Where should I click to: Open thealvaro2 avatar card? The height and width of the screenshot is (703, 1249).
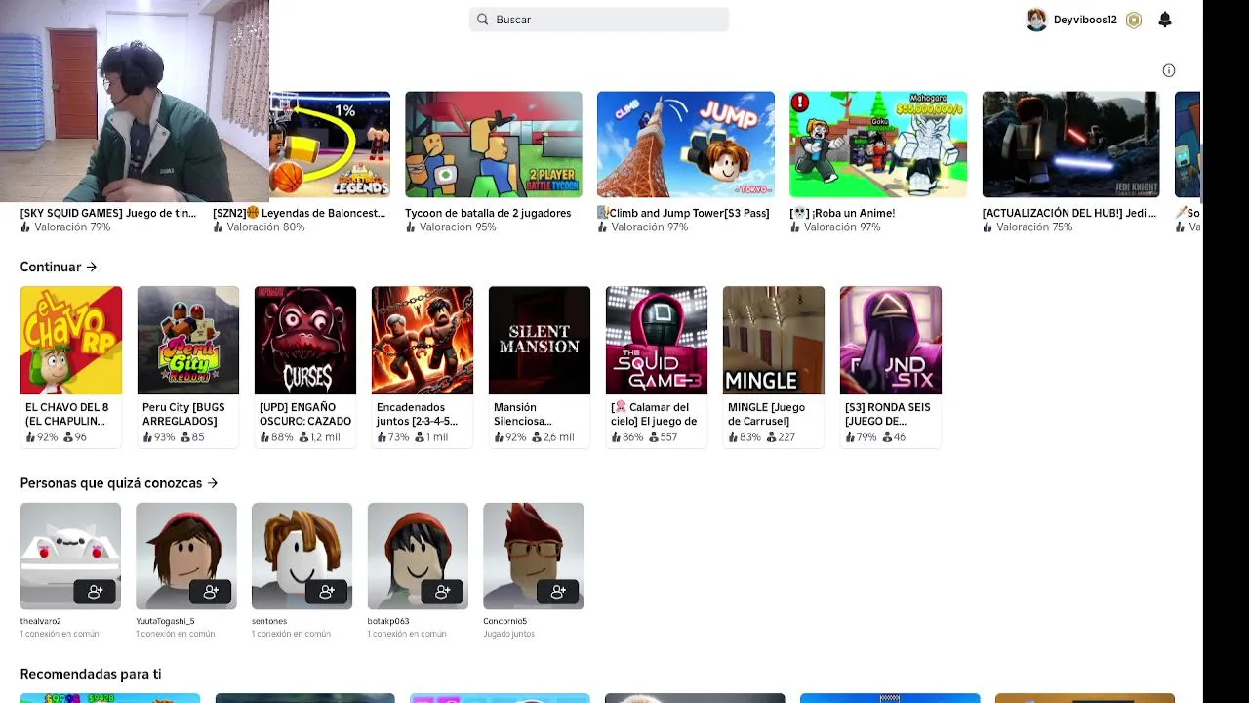point(70,556)
